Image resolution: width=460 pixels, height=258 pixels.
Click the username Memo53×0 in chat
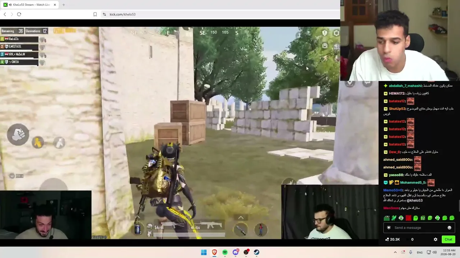coord(393,190)
